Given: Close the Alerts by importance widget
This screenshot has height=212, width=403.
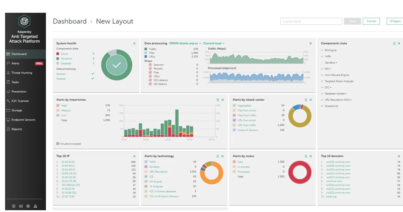Looking at the screenshot, I should coord(222,100).
